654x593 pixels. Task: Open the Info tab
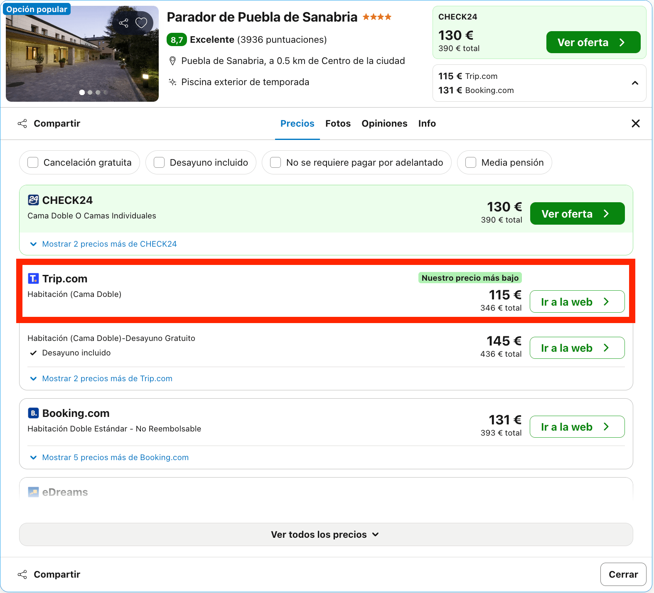(427, 123)
